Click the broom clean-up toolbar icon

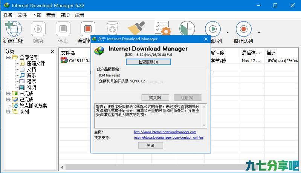[137, 28]
